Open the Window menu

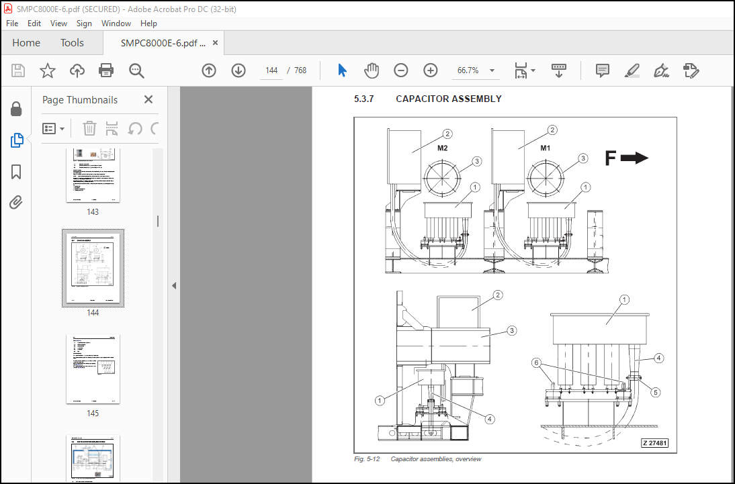click(x=116, y=23)
